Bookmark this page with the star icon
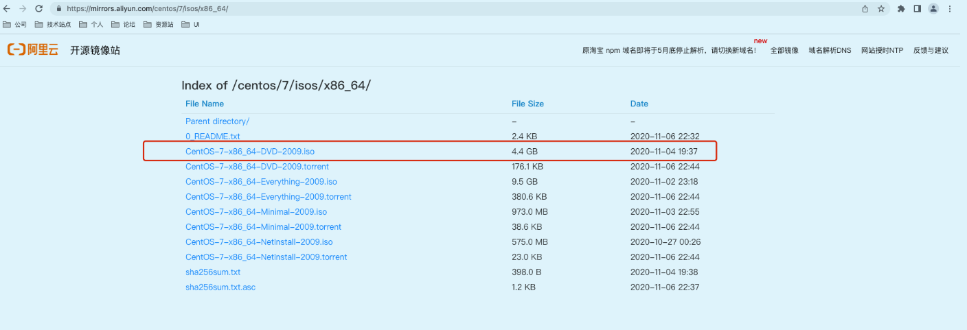The width and height of the screenshot is (967, 330). coord(881,9)
